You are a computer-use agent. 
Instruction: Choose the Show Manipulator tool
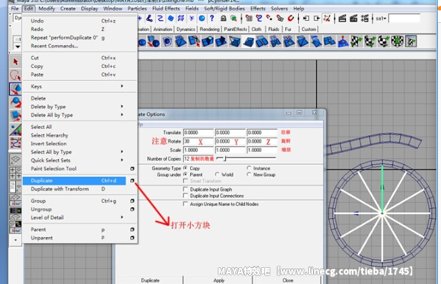(x=16, y=130)
